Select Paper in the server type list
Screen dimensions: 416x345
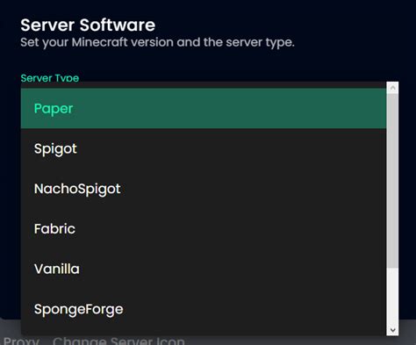pyautogui.click(x=204, y=108)
